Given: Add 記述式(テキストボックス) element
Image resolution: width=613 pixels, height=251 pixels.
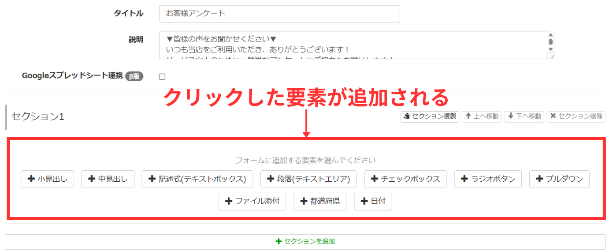Looking at the screenshot, I should (x=197, y=179).
